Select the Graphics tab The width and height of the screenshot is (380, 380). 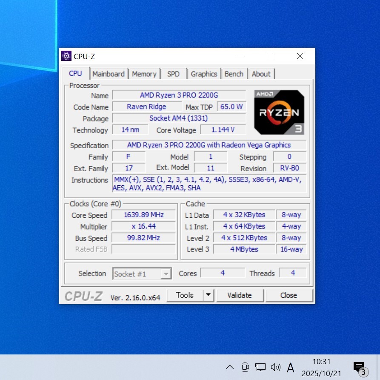click(x=204, y=74)
